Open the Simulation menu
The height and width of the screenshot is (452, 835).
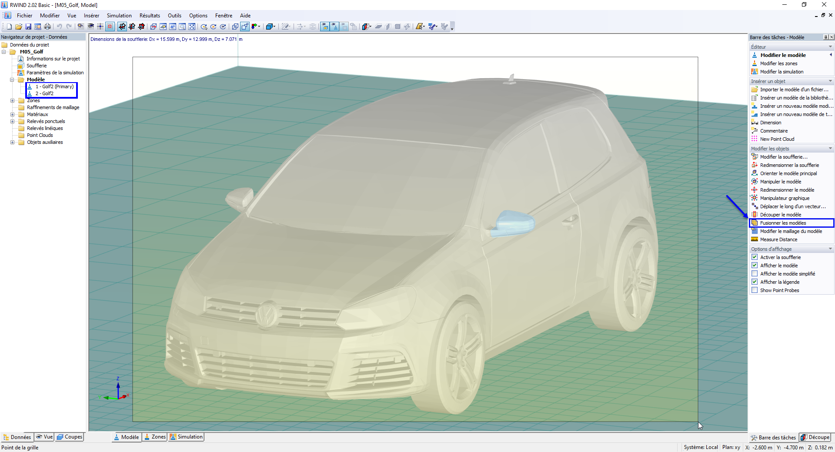119,16
